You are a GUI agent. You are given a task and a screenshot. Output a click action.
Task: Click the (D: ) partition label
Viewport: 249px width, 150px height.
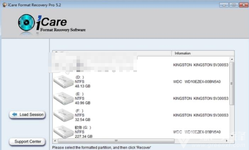point(80,77)
